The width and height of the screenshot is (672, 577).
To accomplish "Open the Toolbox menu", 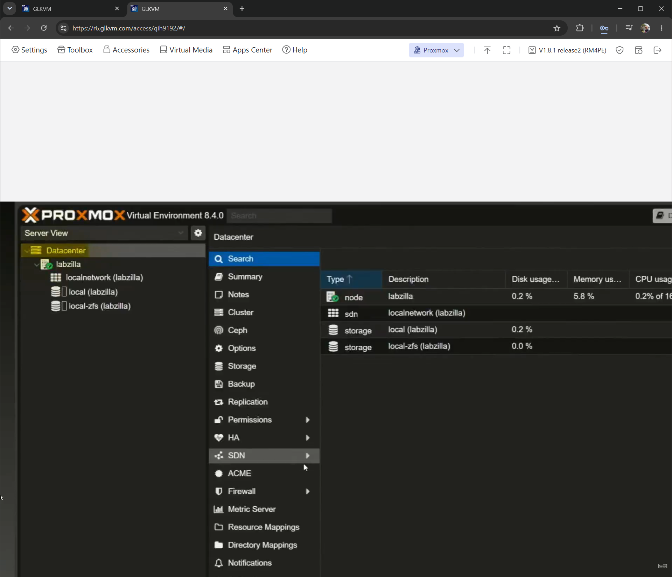I will (x=75, y=50).
